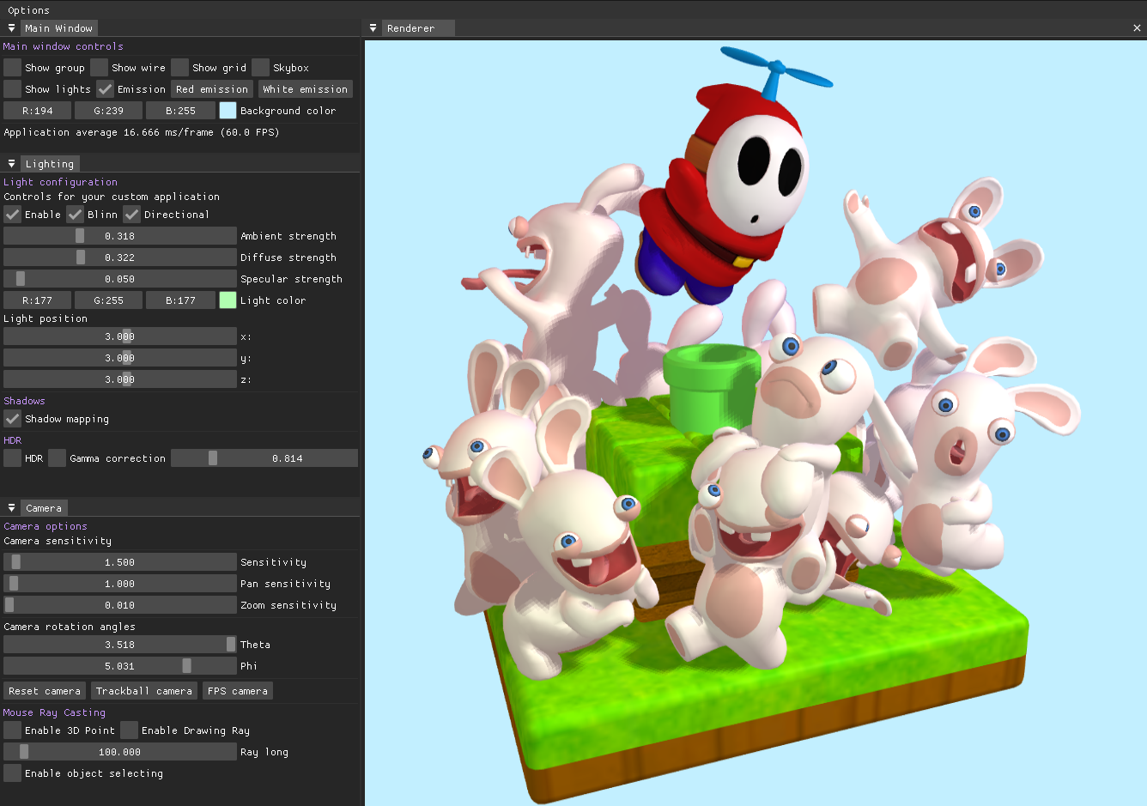Select the Main Window tab
The image size is (1147, 806).
(58, 28)
